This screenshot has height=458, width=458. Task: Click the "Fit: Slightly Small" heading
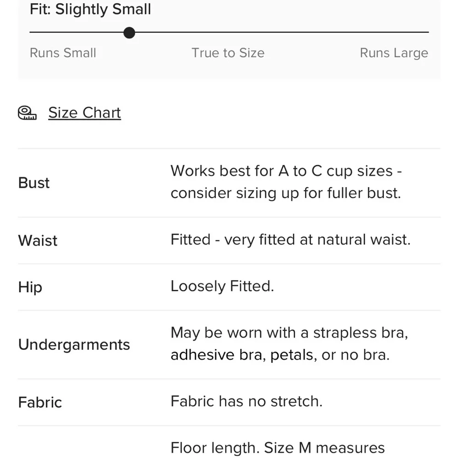click(x=90, y=10)
